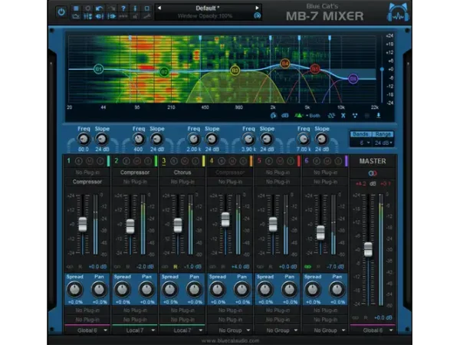Click band 4 gain value +4.0 dB
This screenshot has width=460, height=345.
tap(240, 267)
